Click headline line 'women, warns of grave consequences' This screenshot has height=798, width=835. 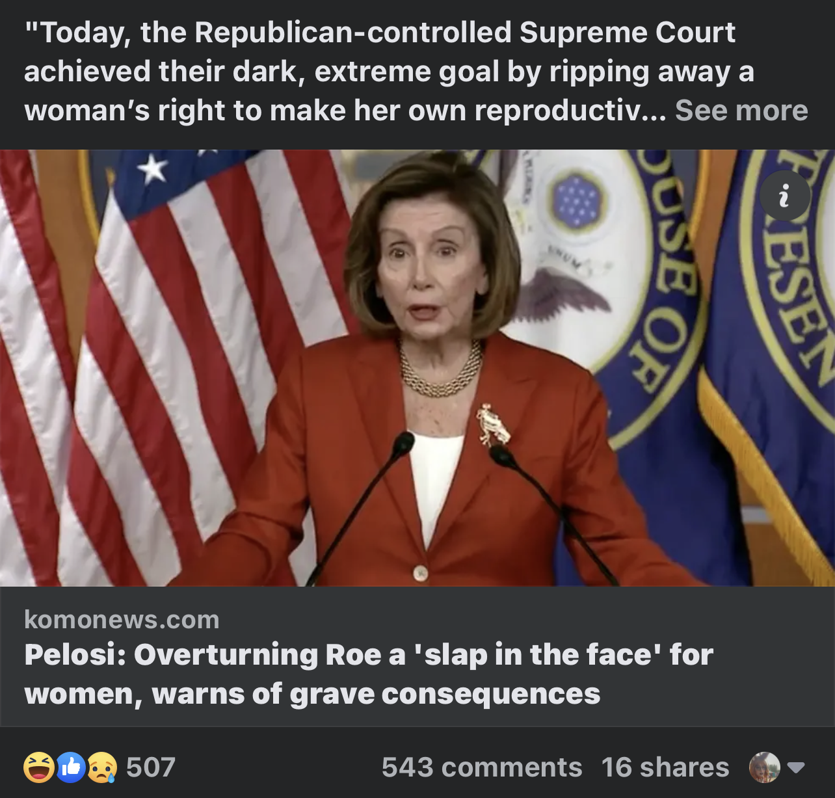(312, 694)
